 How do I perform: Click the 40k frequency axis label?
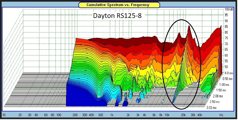point(200,115)
